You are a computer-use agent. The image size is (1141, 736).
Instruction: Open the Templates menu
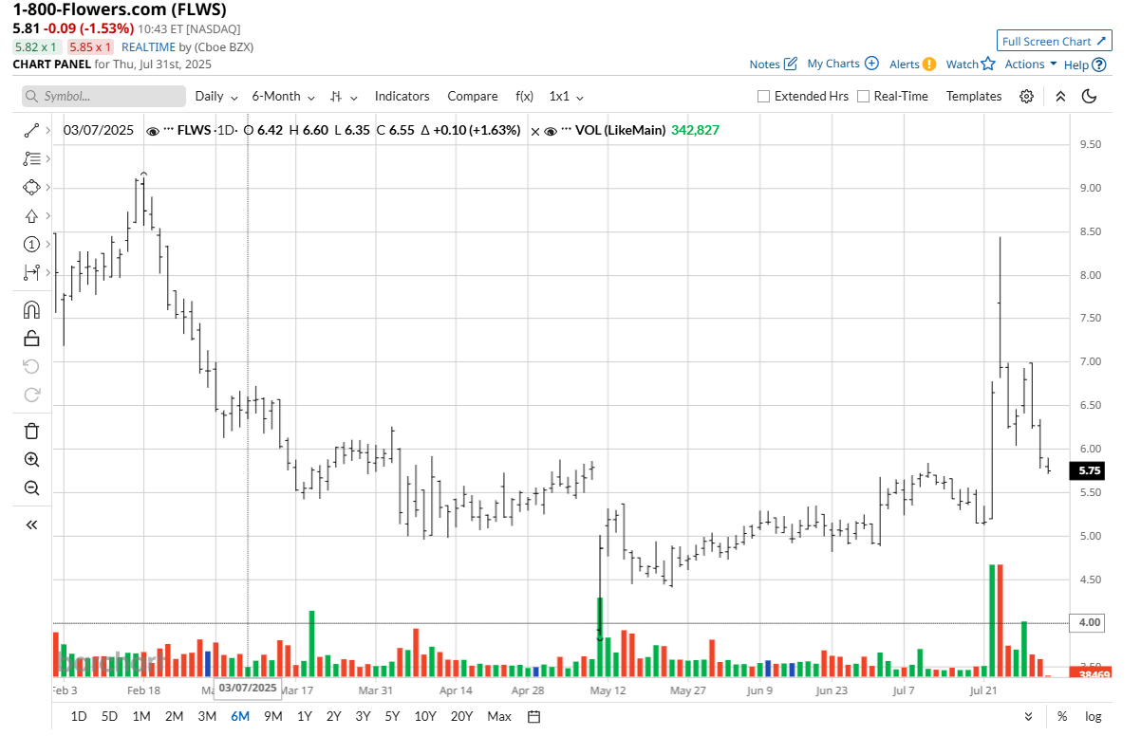[974, 97]
